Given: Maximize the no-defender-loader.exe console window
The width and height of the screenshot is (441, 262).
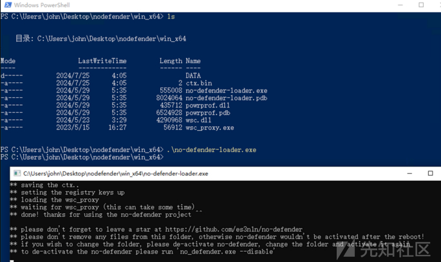Looking at the screenshot, I should pos(430,173).
